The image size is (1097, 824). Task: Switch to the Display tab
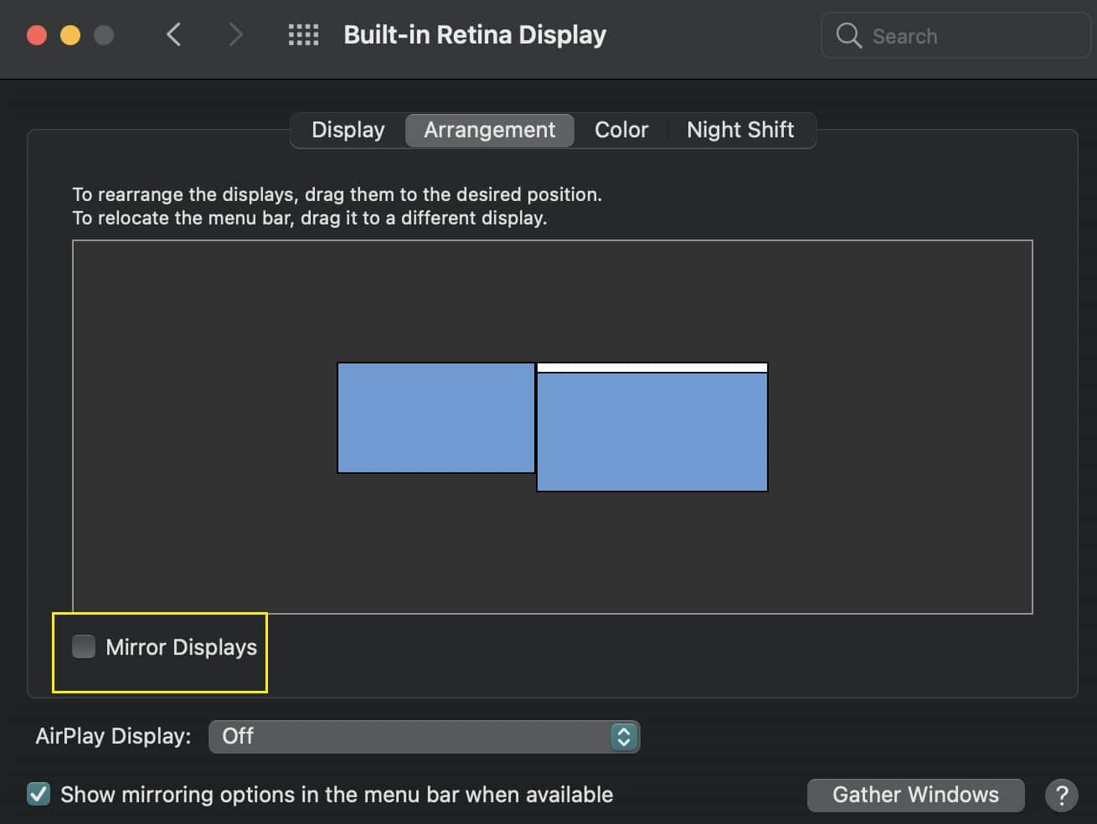(x=348, y=130)
